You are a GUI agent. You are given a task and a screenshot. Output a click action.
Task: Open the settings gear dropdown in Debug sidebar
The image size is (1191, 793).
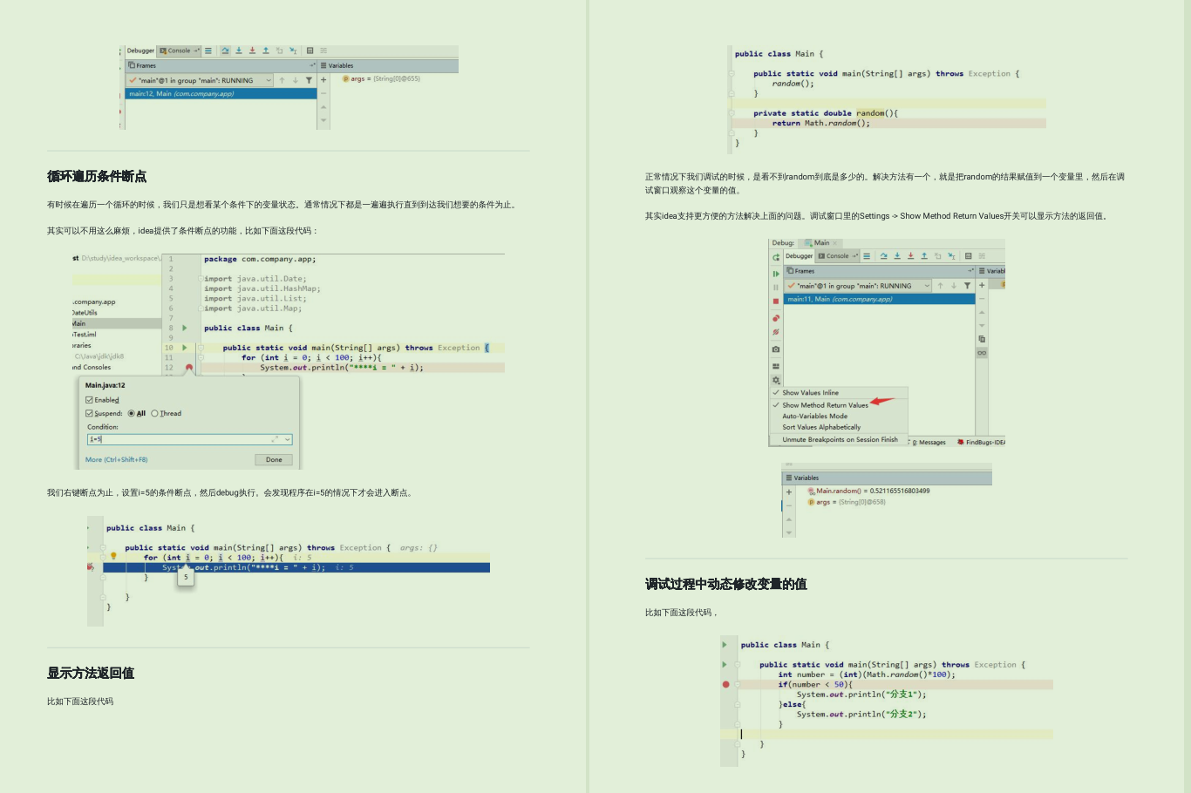[776, 380]
